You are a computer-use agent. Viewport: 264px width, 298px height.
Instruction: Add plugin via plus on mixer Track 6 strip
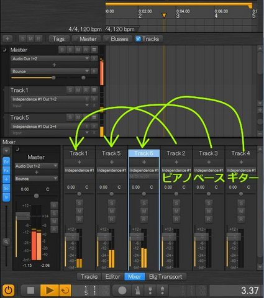[x=144, y=162]
